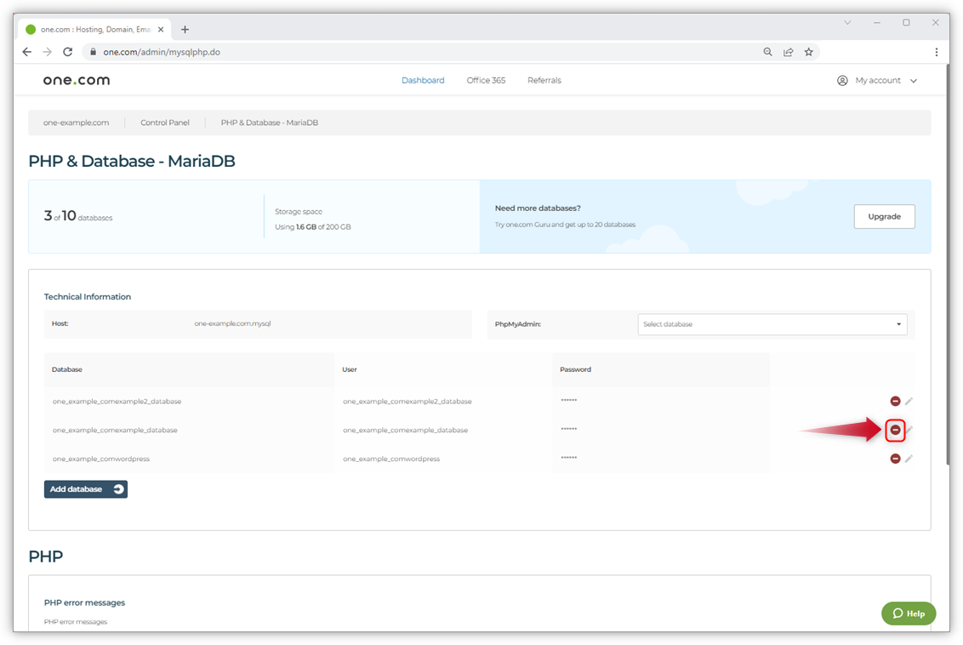Expand the My account menu
Image resolution: width=963 pixels, height=645 pixels.
[x=877, y=81]
